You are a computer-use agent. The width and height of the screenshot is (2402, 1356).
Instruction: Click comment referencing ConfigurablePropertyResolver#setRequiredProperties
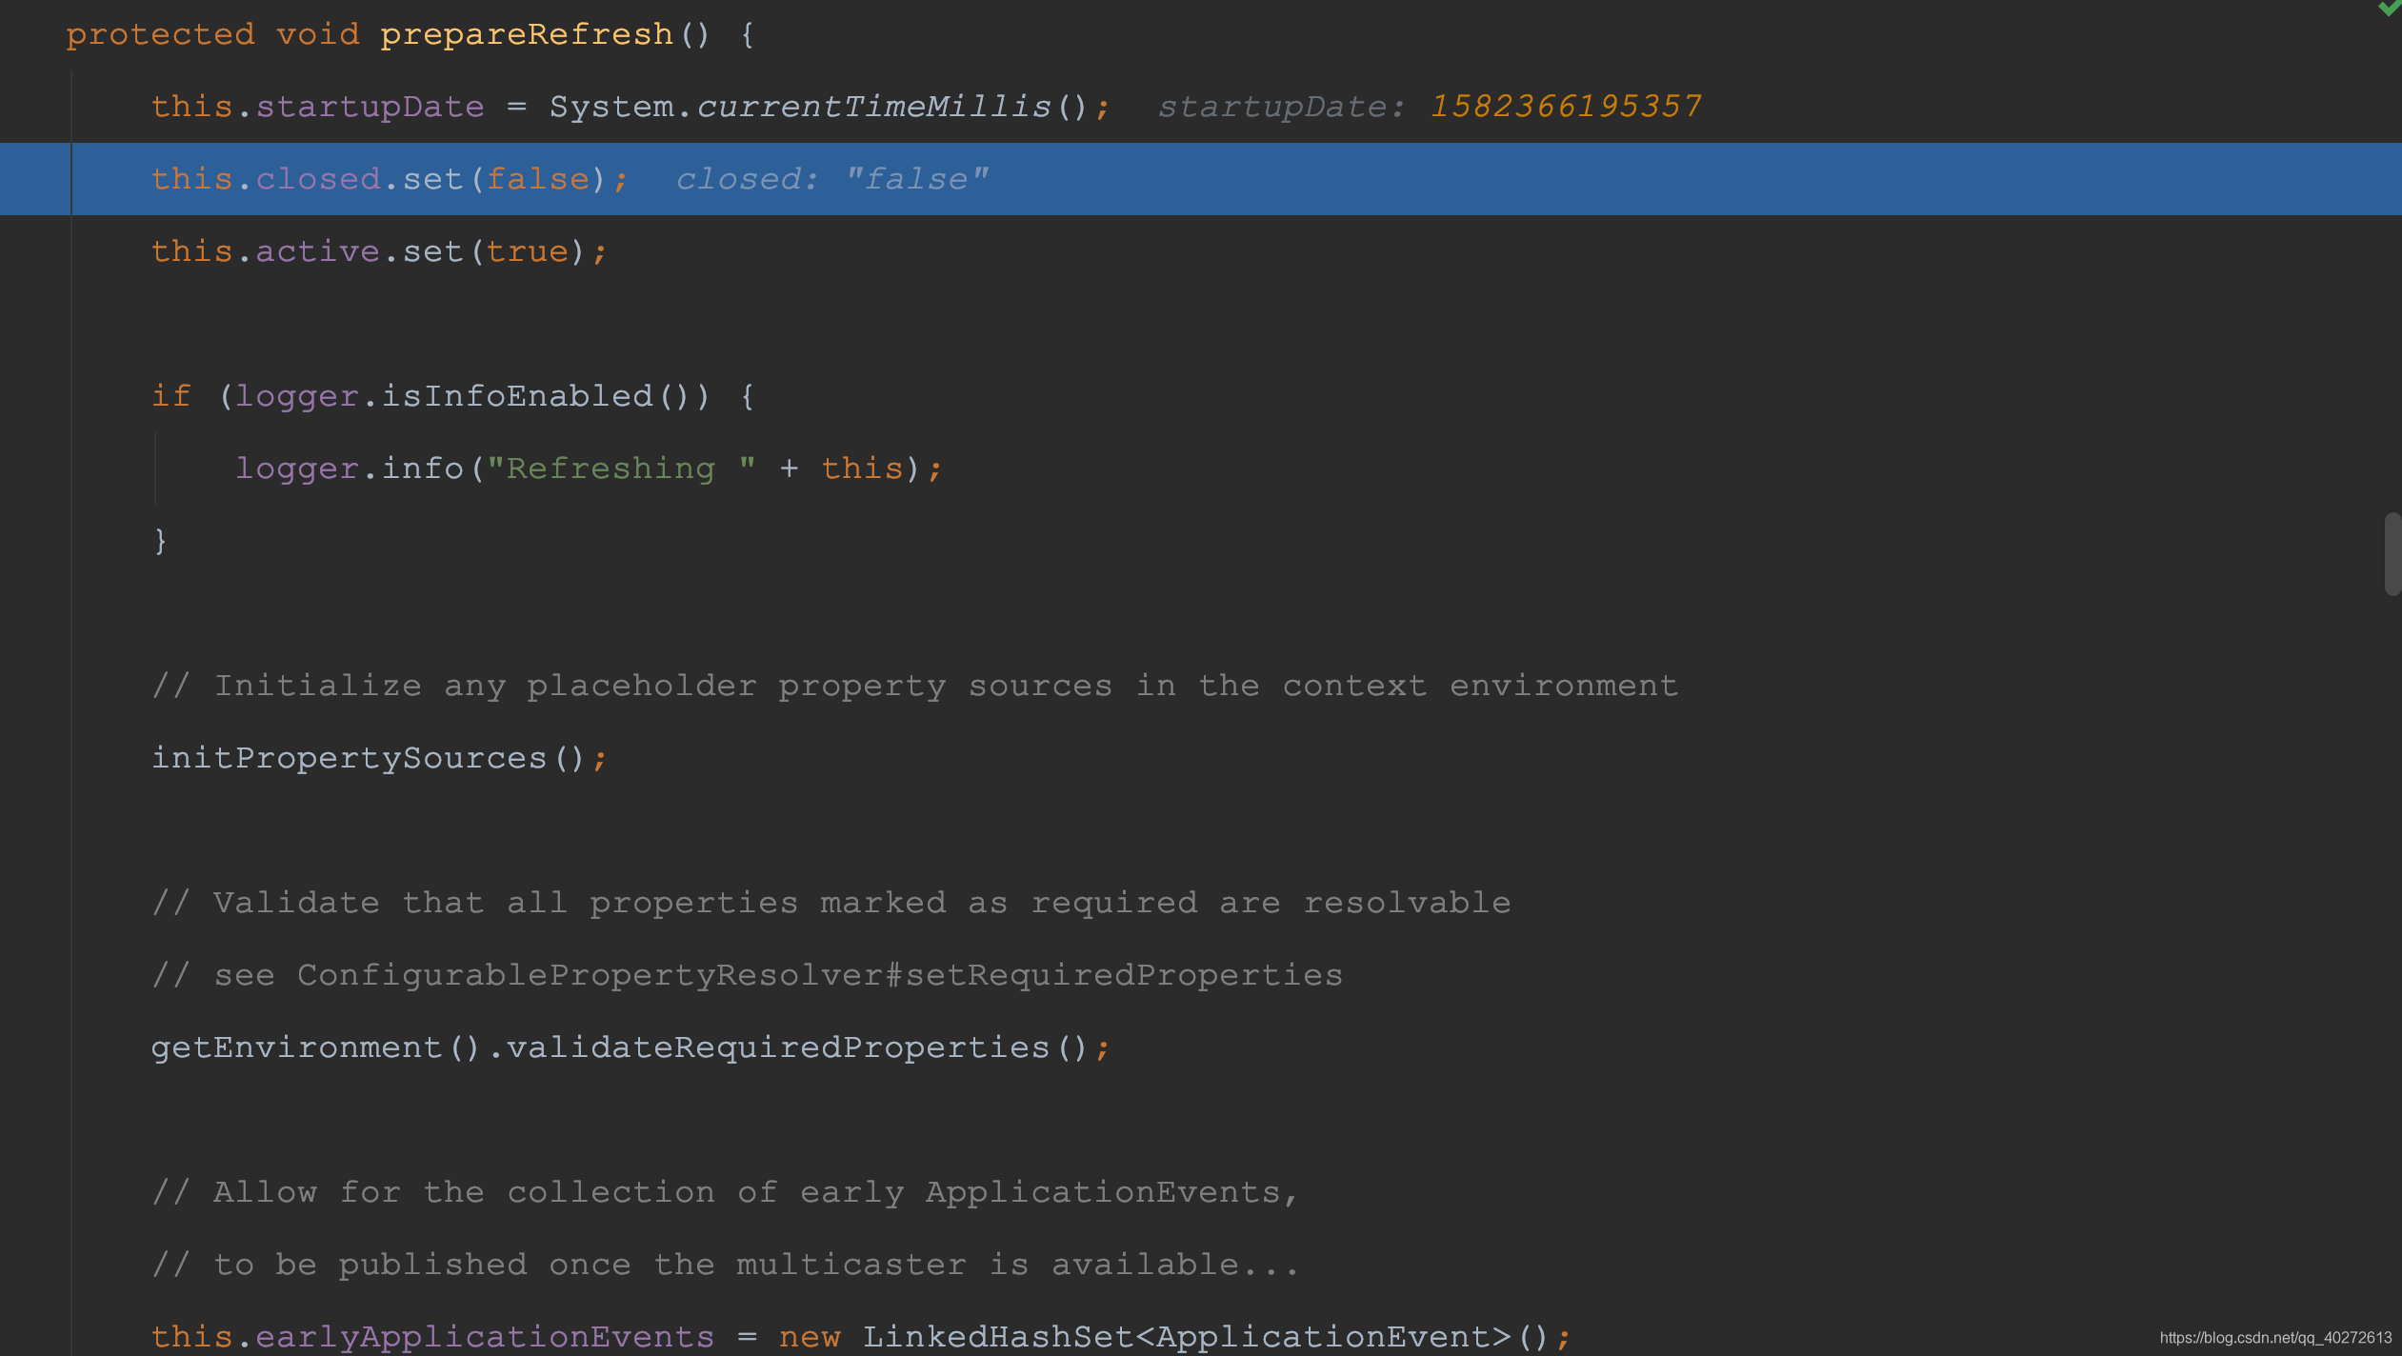pos(747,975)
